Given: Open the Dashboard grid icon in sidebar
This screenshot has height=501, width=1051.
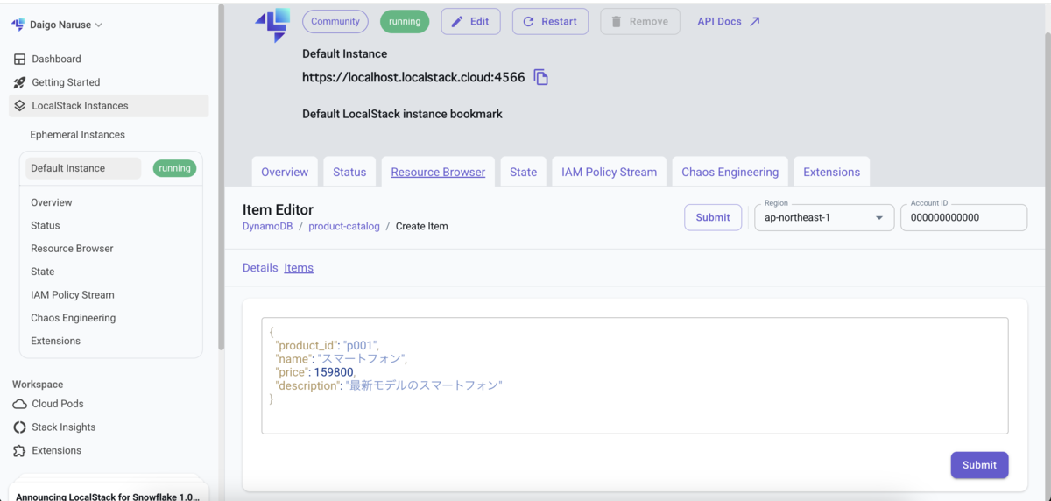Looking at the screenshot, I should [x=19, y=59].
